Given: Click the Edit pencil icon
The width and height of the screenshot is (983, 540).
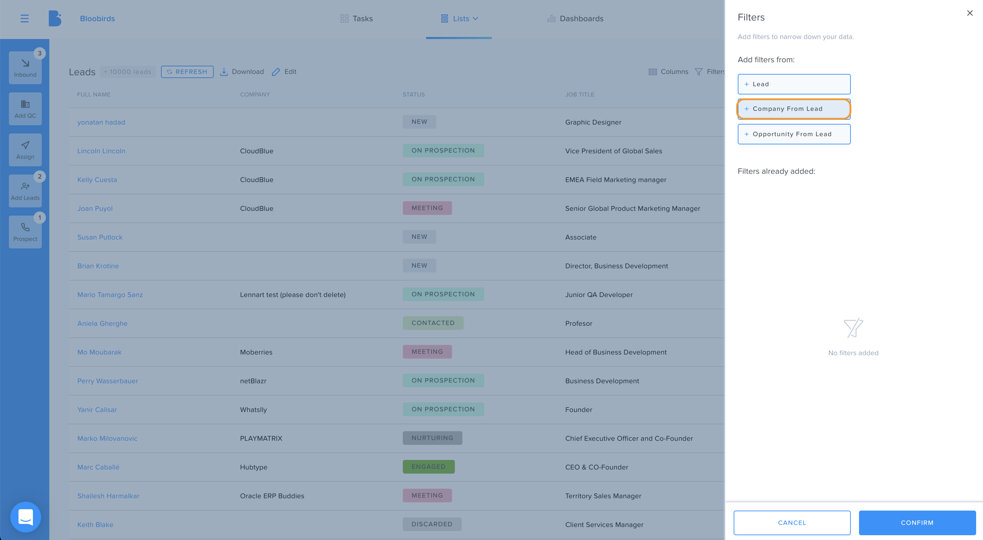Looking at the screenshot, I should [x=276, y=72].
